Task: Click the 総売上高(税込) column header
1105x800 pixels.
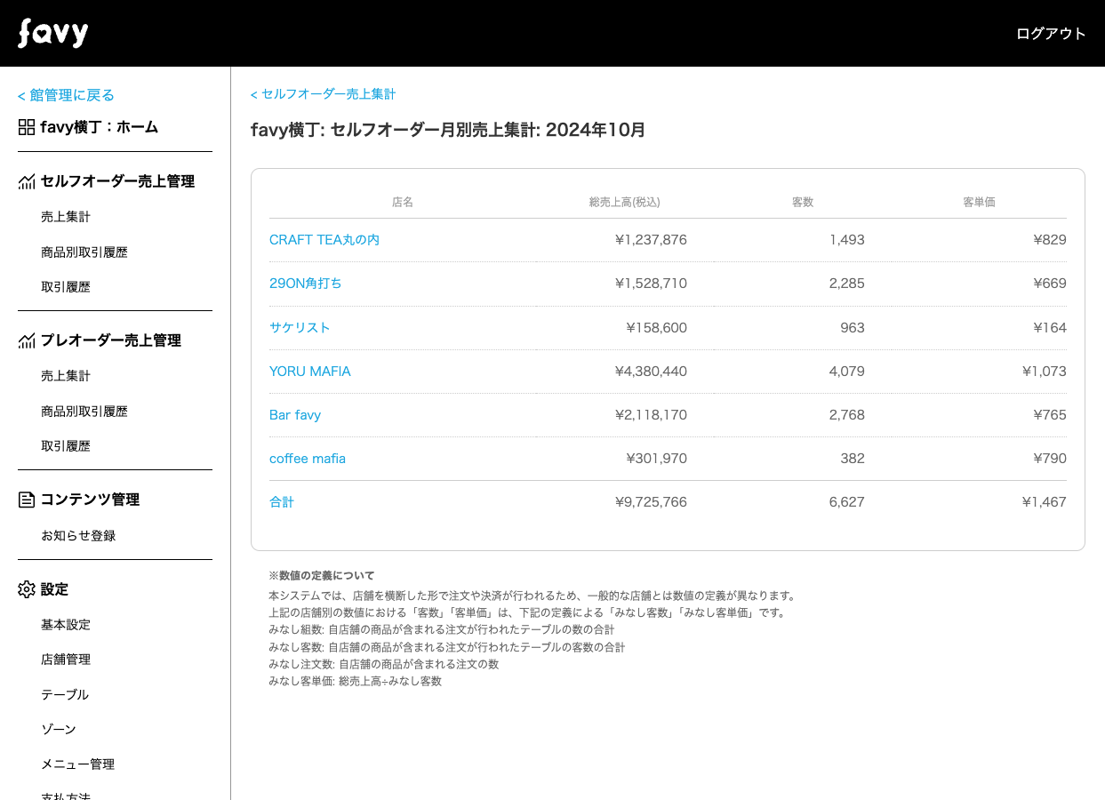Action: pyautogui.click(x=625, y=203)
